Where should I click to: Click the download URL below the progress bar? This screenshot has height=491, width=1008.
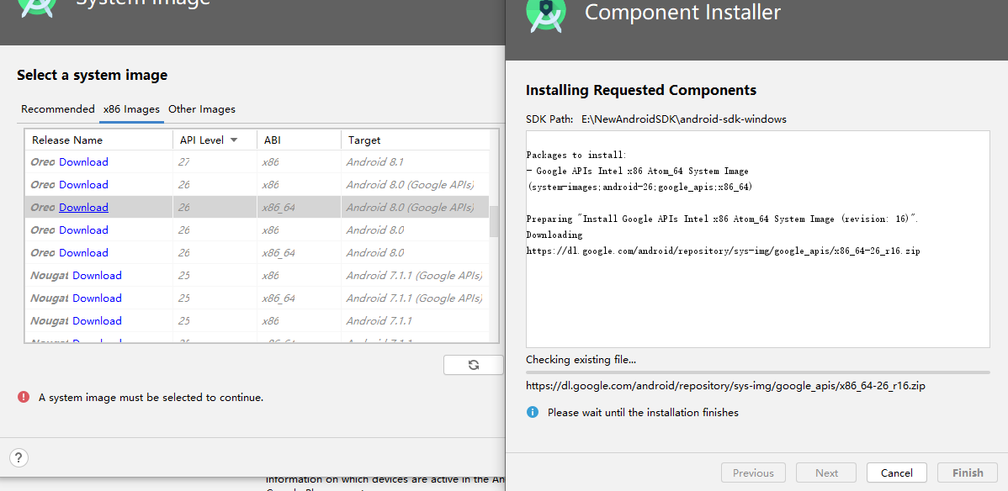point(726,386)
